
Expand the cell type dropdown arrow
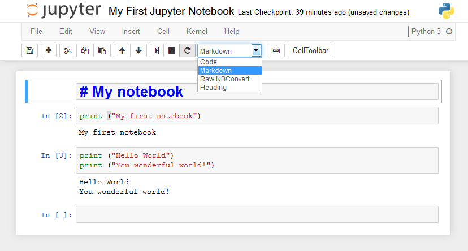point(256,50)
